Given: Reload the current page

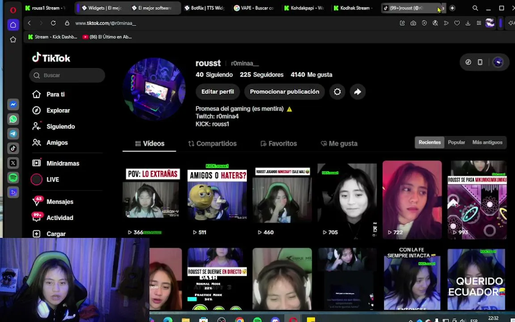Looking at the screenshot, I should [x=53, y=23].
